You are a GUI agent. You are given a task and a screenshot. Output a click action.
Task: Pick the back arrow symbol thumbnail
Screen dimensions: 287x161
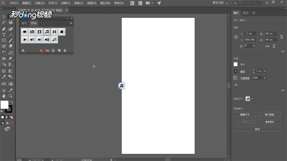(x=24, y=32)
